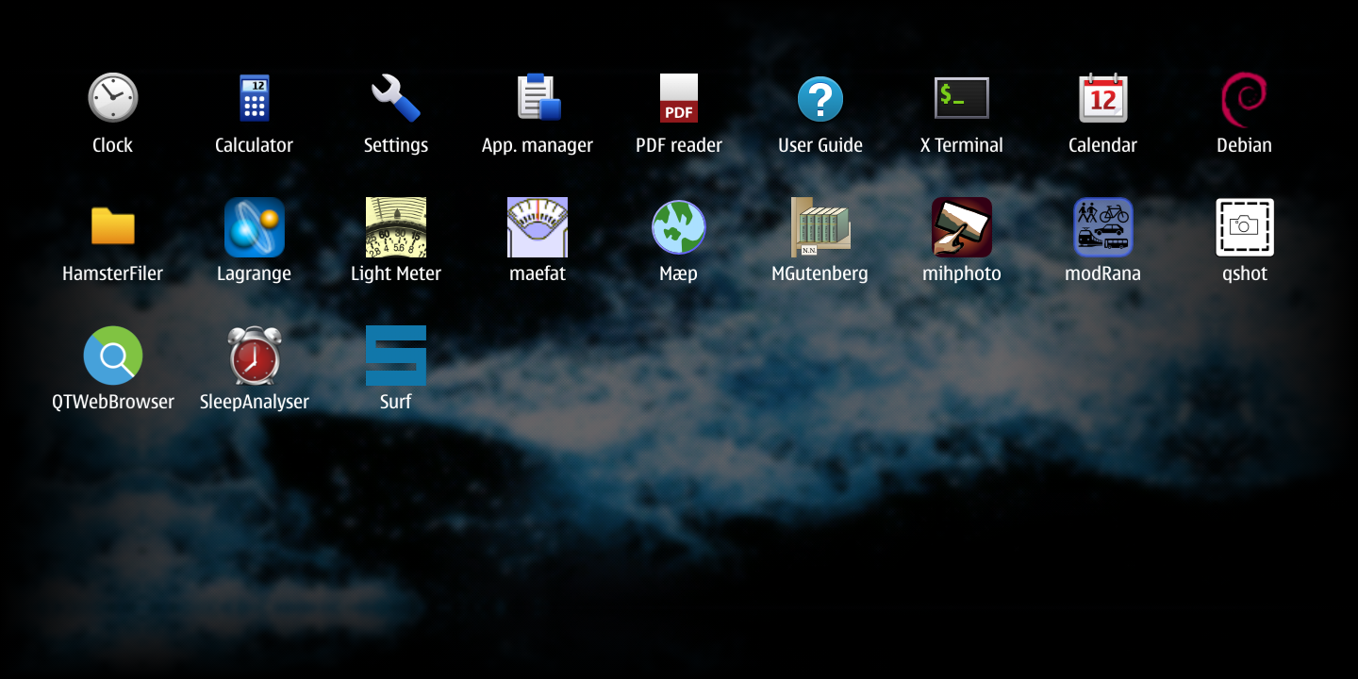Launch the qshot screenshot tool

[1244, 227]
